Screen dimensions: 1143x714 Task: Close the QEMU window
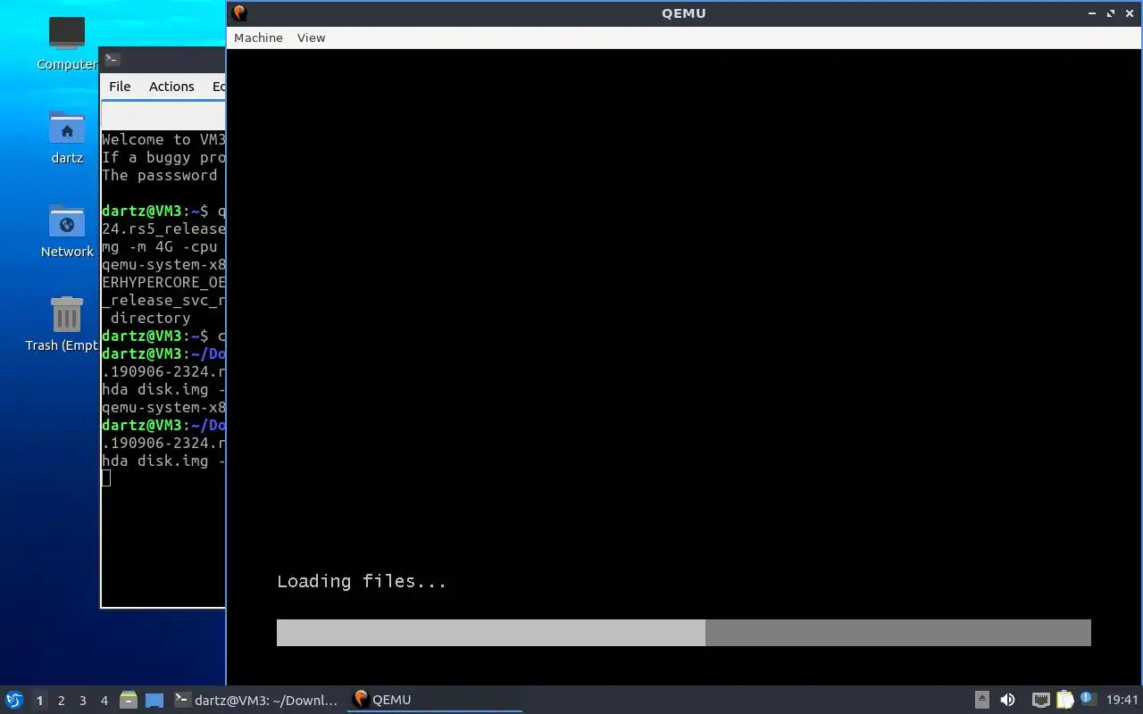tap(1129, 13)
